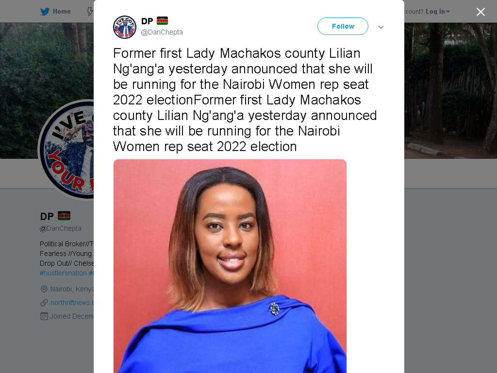Enlarge the photo of the woman in blue
Viewport: 497px width, 373px height.
click(230, 266)
